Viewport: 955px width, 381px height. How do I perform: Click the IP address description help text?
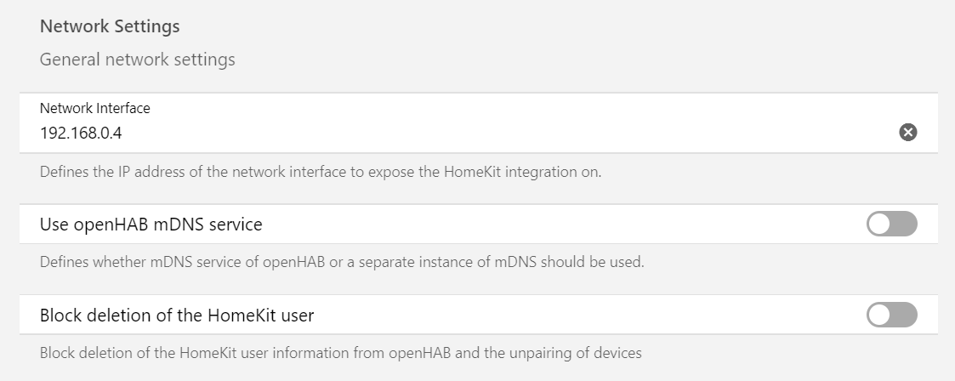(x=320, y=172)
